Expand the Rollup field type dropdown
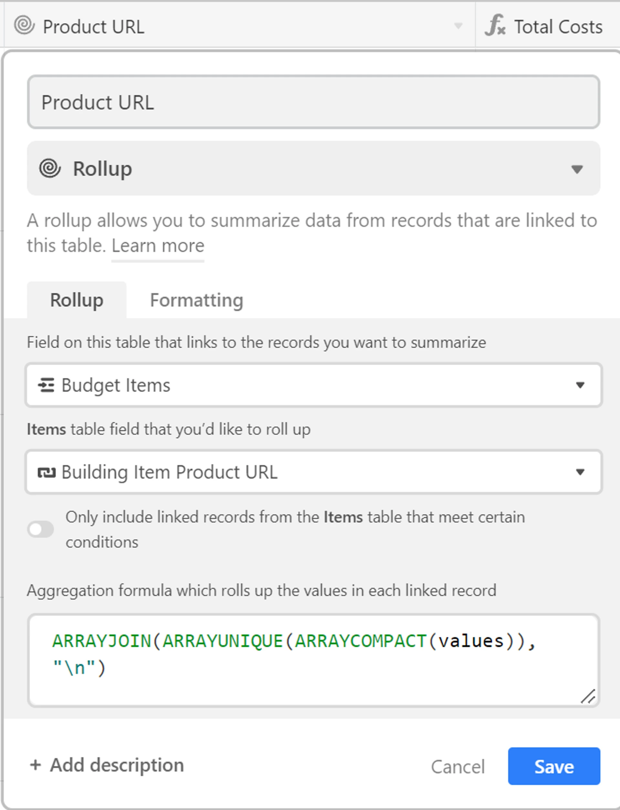Viewport: 620px width, 810px height. point(577,169)
